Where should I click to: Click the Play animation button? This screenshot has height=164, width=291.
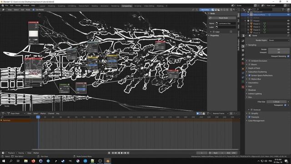(122, 153)
